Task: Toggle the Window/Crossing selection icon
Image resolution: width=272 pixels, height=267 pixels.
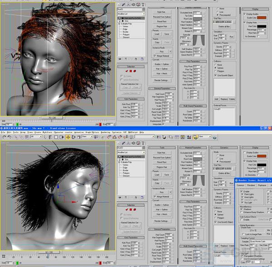Action: click(62, 137)
